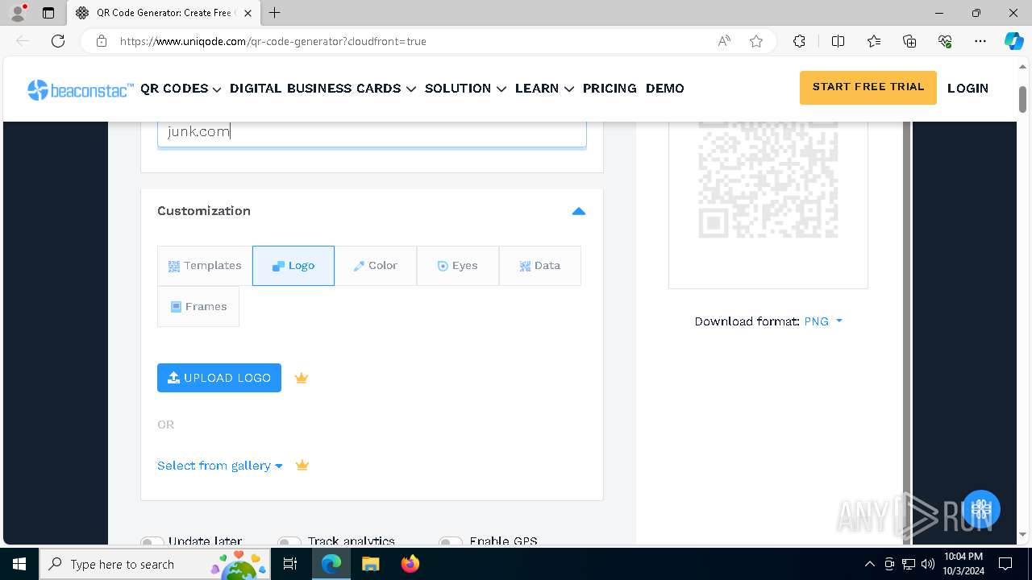The height and width of the screenshot is (580, 1032).
Task: Open the browser profile icon
Action: pyautogui.click(x=18, y=13)
